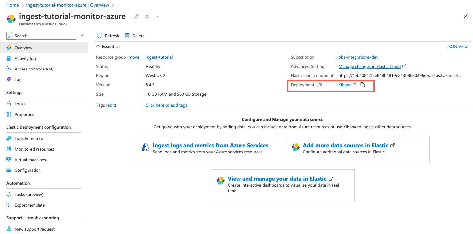Screen dimensions: 473x234
Task: Select Tags from the left menu
Action: coord(18,79)
